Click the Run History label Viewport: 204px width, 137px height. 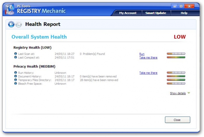26,73
